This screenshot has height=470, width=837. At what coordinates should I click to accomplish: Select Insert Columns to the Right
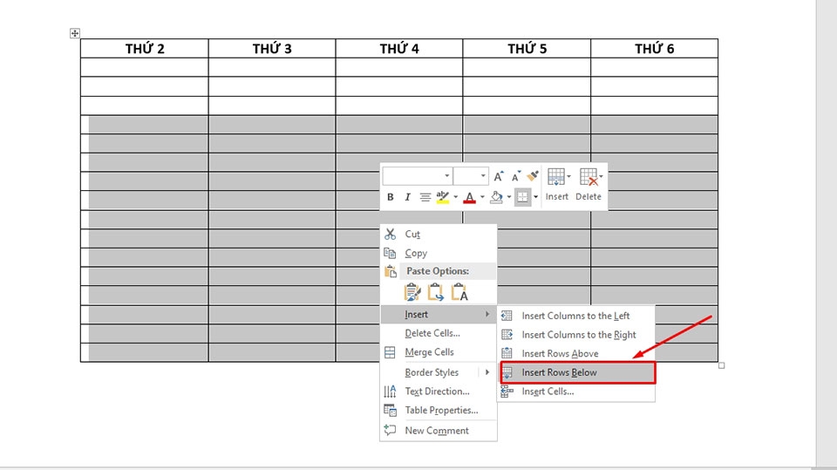click(x=576, y=335)
